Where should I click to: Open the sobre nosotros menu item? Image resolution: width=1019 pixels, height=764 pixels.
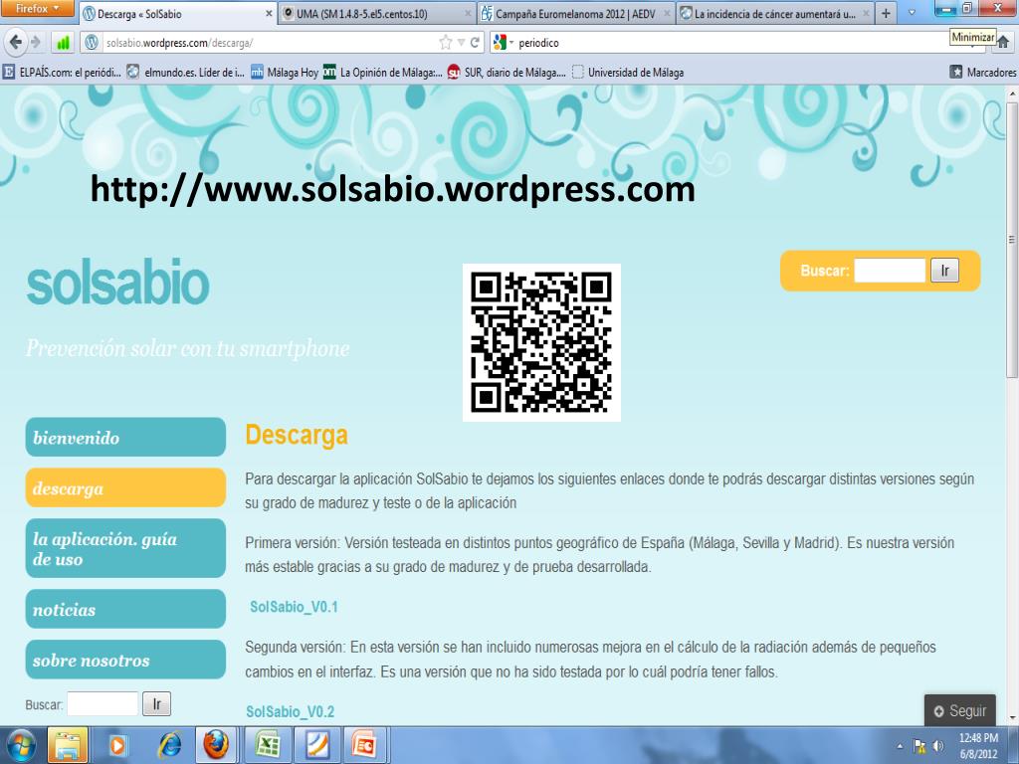pos(125,660)
